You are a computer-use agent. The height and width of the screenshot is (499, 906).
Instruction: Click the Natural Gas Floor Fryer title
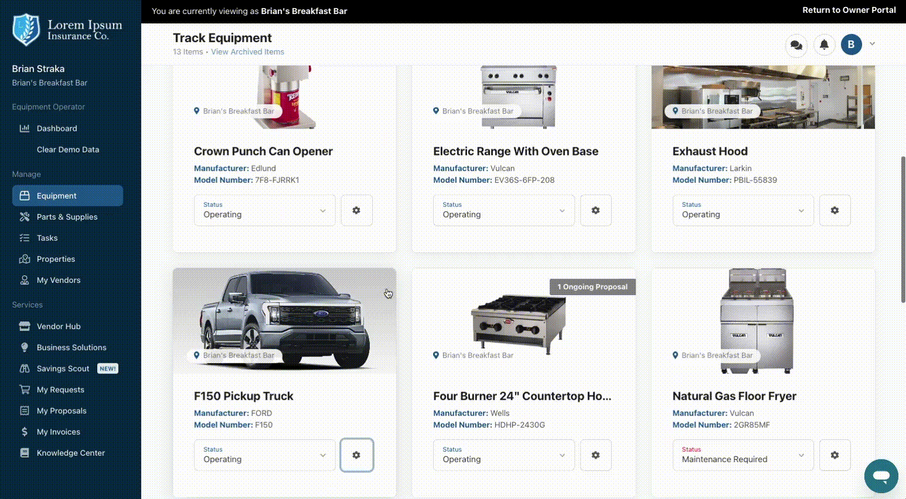(734, 396)
